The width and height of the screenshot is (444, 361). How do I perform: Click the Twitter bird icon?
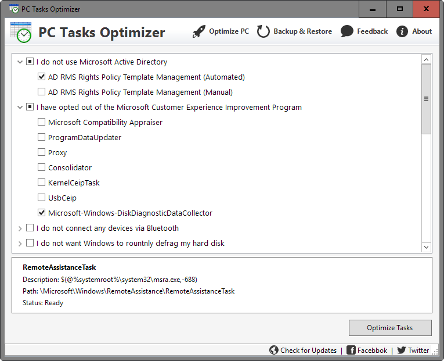point(401,350)
